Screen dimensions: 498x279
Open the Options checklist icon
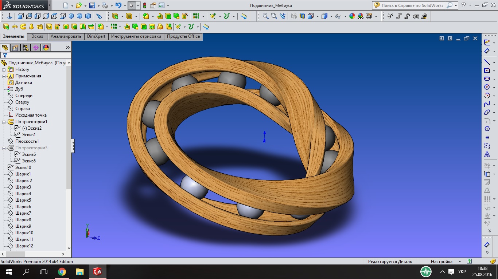tap(162, 5)
